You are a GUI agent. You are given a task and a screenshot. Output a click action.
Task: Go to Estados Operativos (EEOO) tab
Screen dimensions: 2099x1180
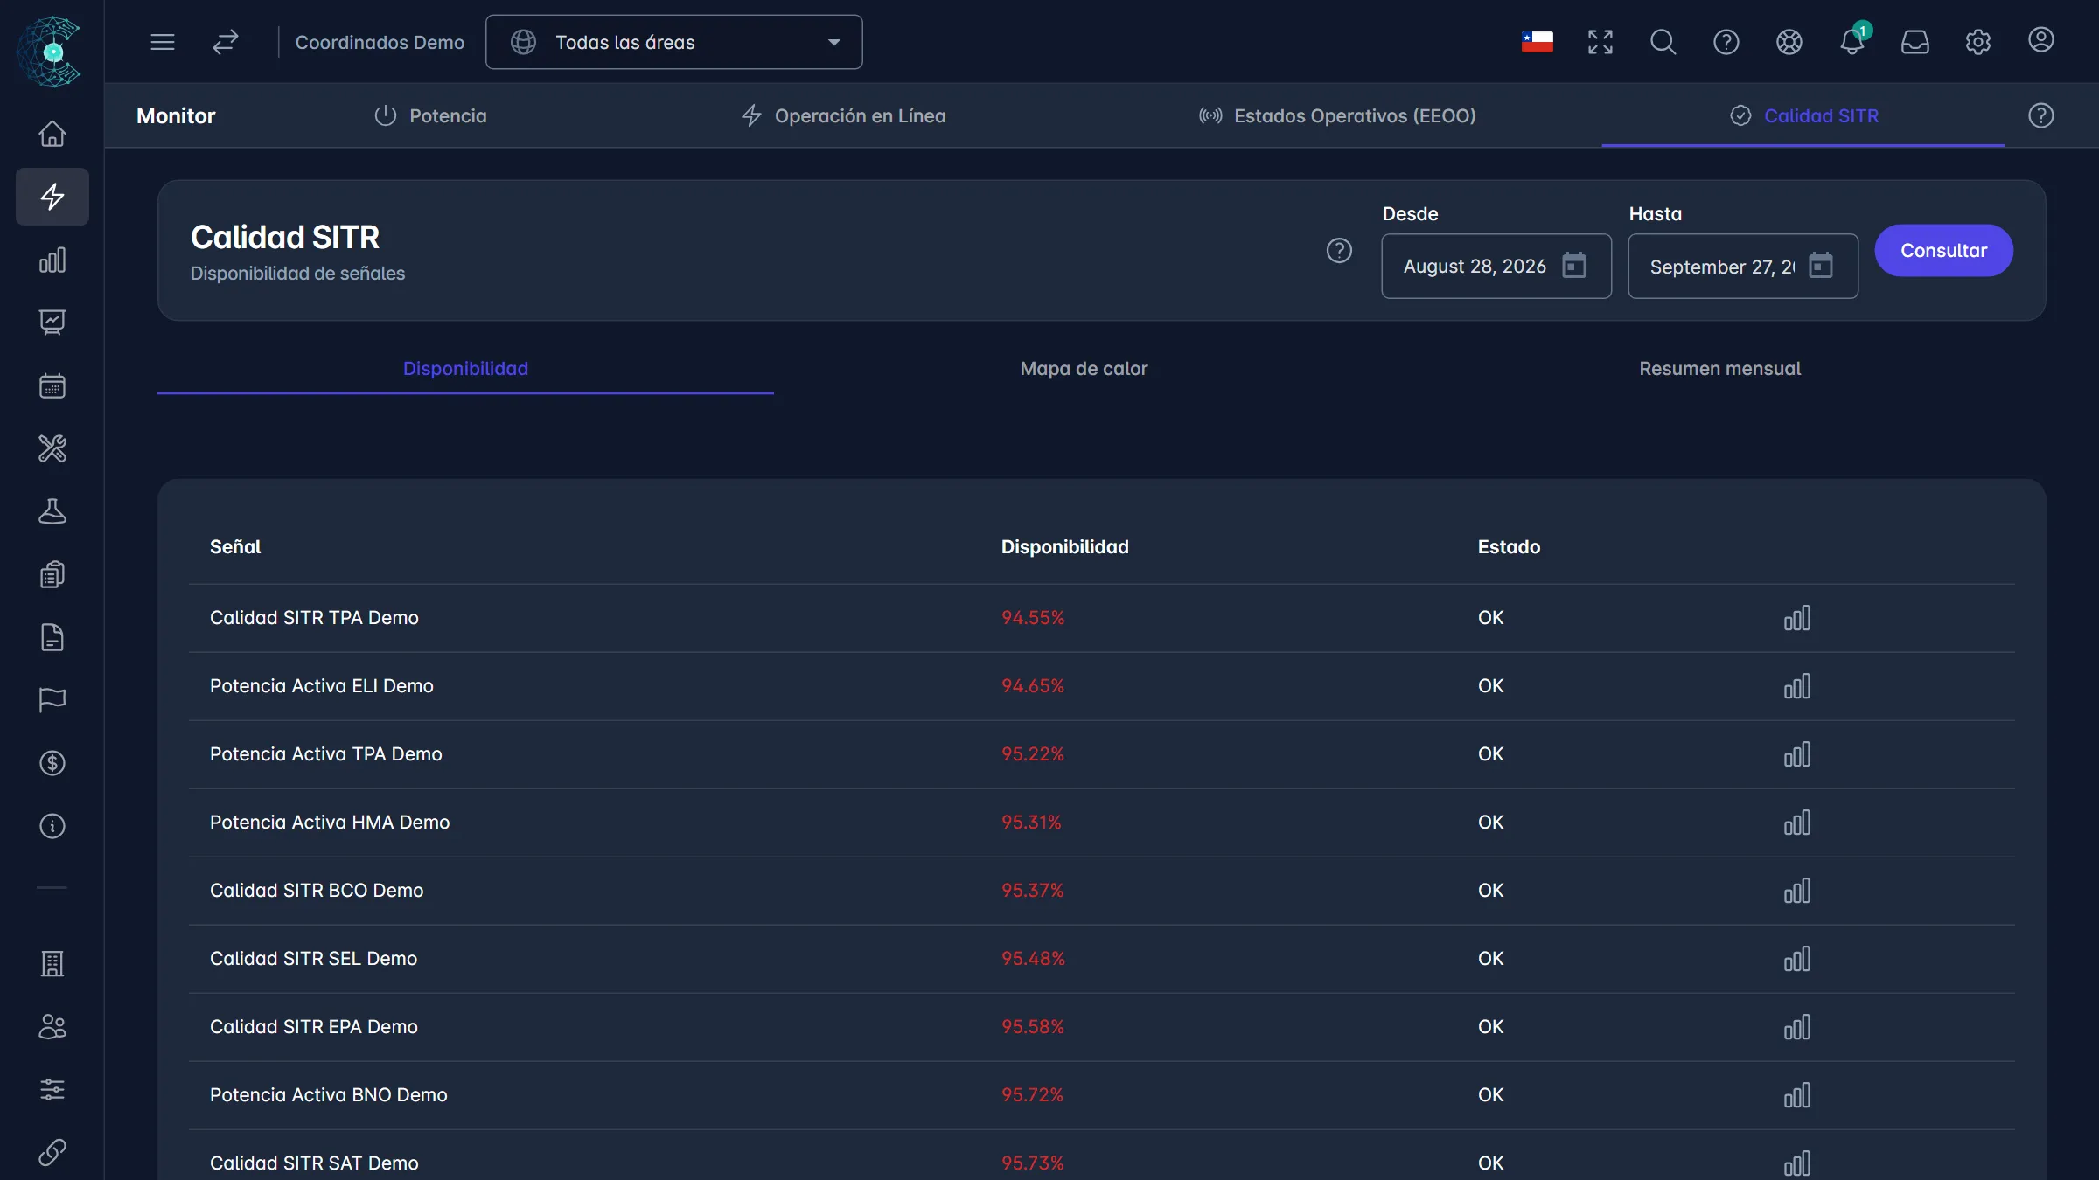[x=1336, y=115]
